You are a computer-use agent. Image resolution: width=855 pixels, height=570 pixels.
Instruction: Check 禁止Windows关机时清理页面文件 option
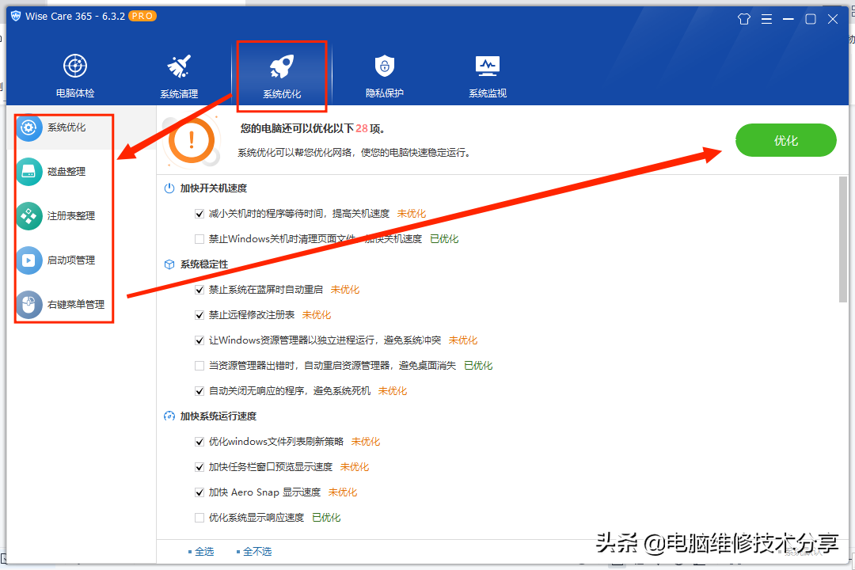pyautogui.click(x=199, y=239)
